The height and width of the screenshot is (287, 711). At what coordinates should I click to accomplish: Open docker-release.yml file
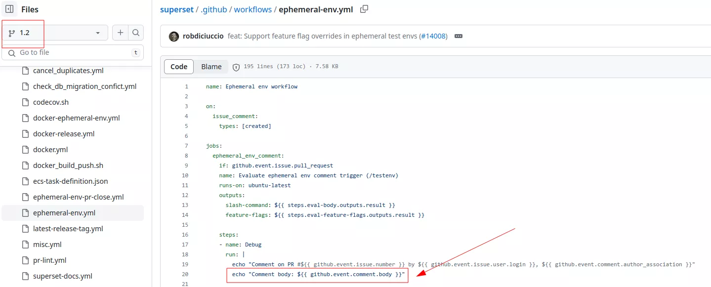point(64,134)
